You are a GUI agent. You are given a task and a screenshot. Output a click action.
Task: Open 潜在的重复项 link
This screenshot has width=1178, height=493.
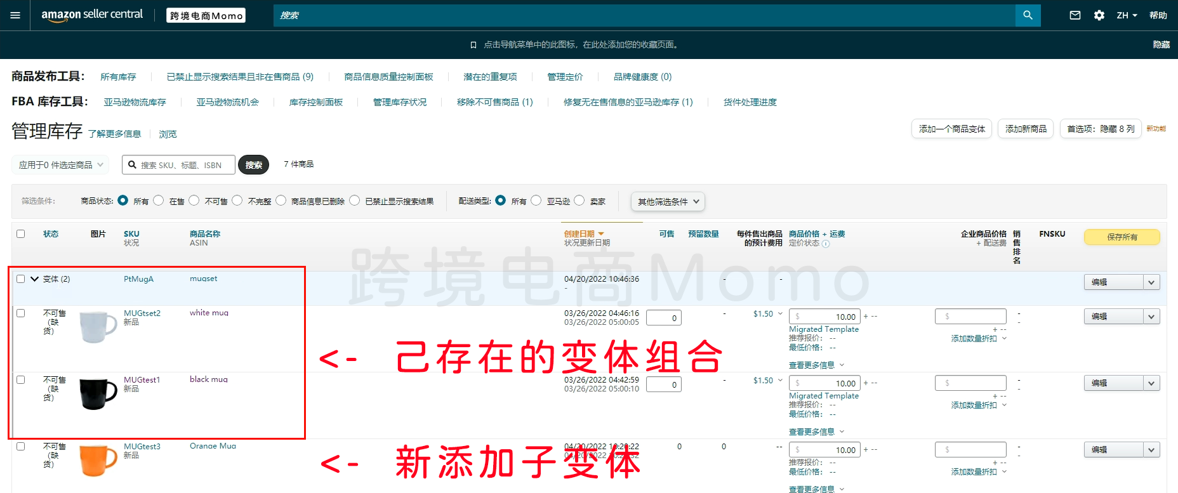(490, 77)
